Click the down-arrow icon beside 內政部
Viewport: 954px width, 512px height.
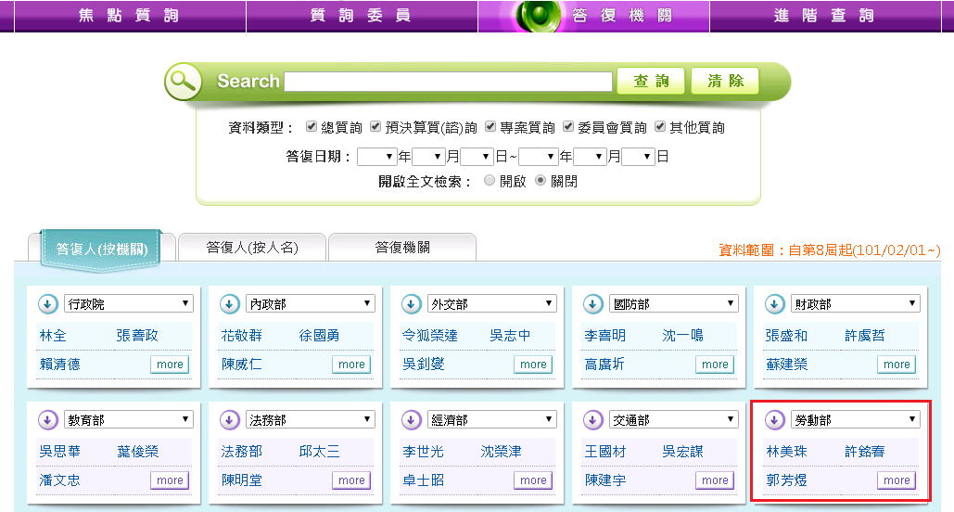click(228, 304)
